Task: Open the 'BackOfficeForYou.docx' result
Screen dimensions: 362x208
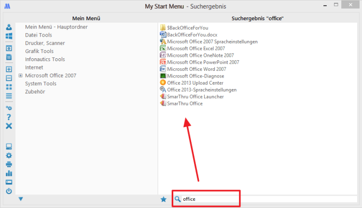Action: (192, 35)
